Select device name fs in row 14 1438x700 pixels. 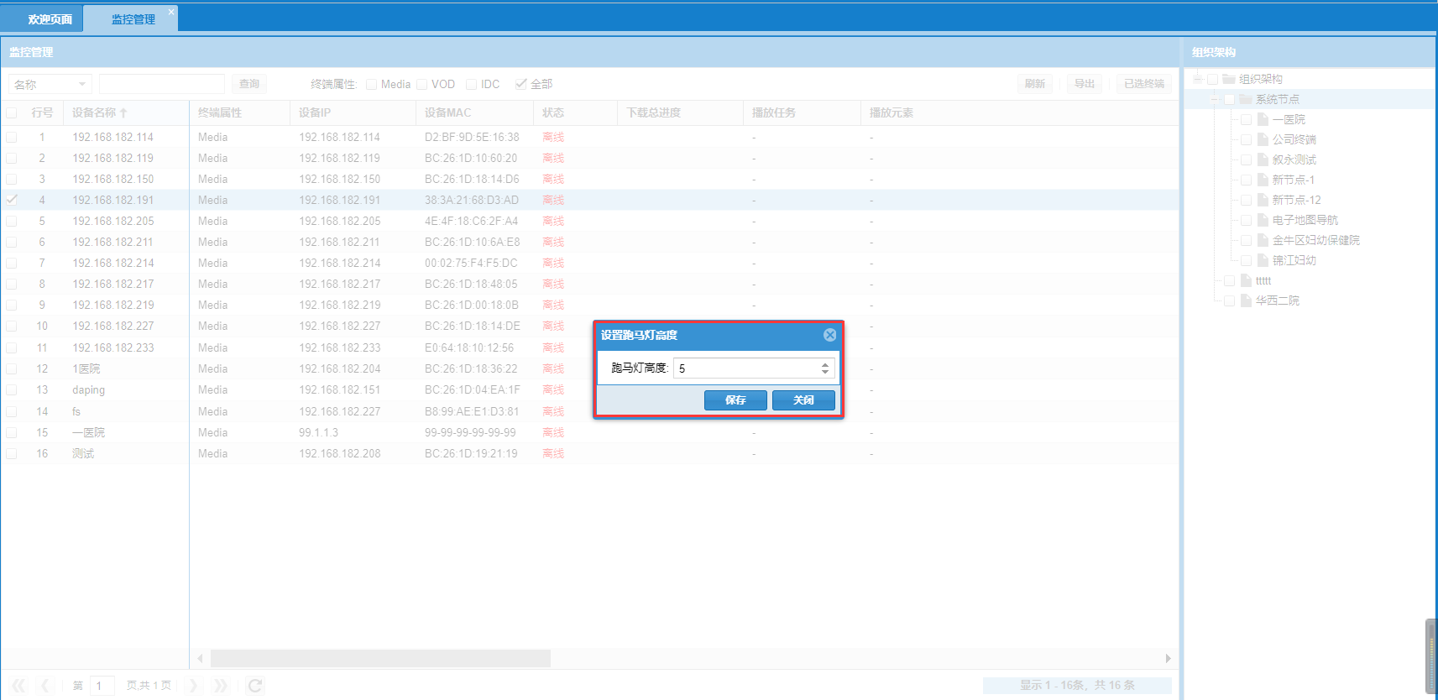[x=76, y=411]
